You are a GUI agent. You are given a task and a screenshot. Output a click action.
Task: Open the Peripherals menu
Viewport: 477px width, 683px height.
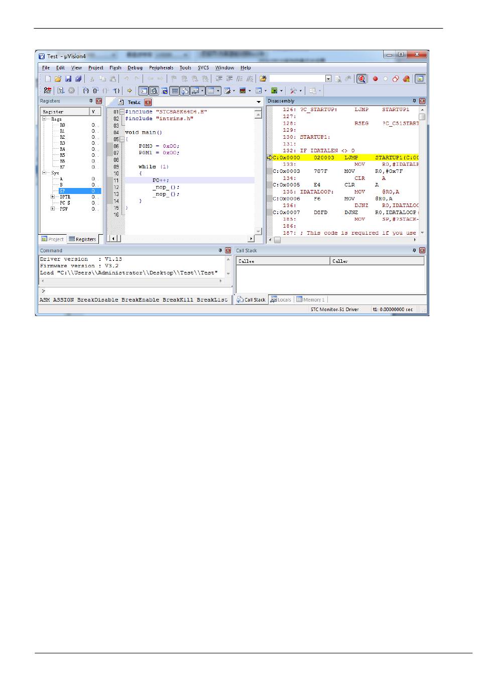(161, 68)
